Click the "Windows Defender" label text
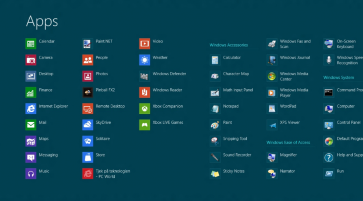The width and height of the screenshot is (363, 201). 170,74
